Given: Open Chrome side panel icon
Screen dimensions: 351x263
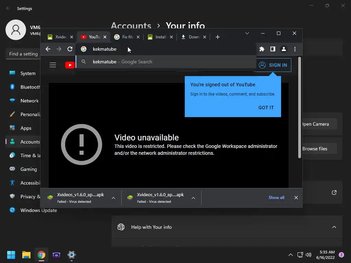Looking at the screenshot, I should [273, 49].
